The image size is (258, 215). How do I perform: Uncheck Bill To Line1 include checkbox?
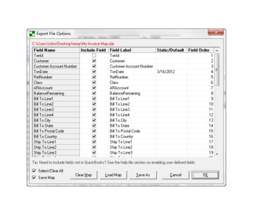pos(94,99)
